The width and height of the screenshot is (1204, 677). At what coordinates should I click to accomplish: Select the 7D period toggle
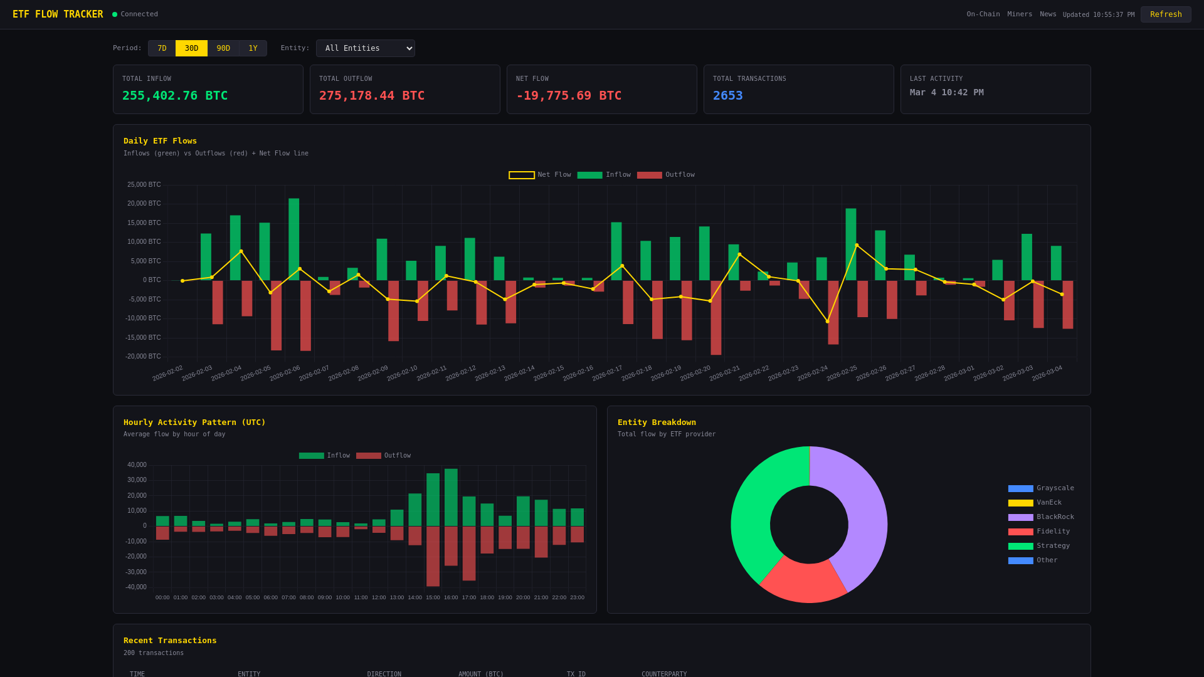162,48
